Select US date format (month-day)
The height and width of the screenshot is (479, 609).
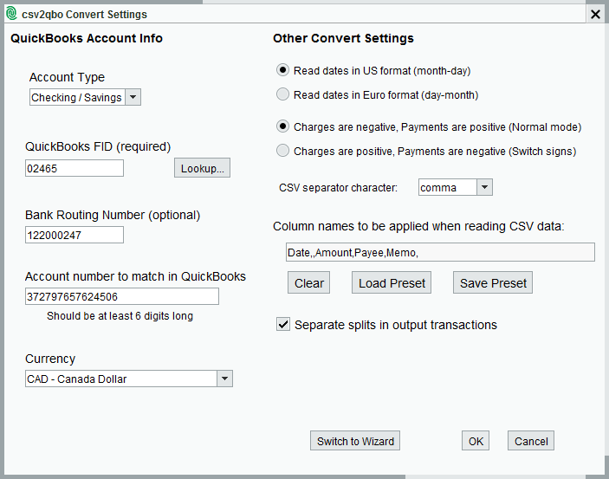282,70
